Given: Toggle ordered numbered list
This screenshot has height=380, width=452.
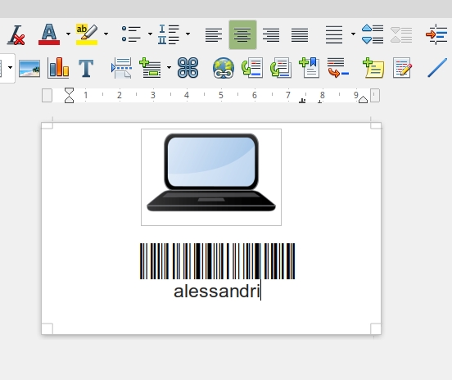Looking at the screenshot, I should click(x=169, y=34).
